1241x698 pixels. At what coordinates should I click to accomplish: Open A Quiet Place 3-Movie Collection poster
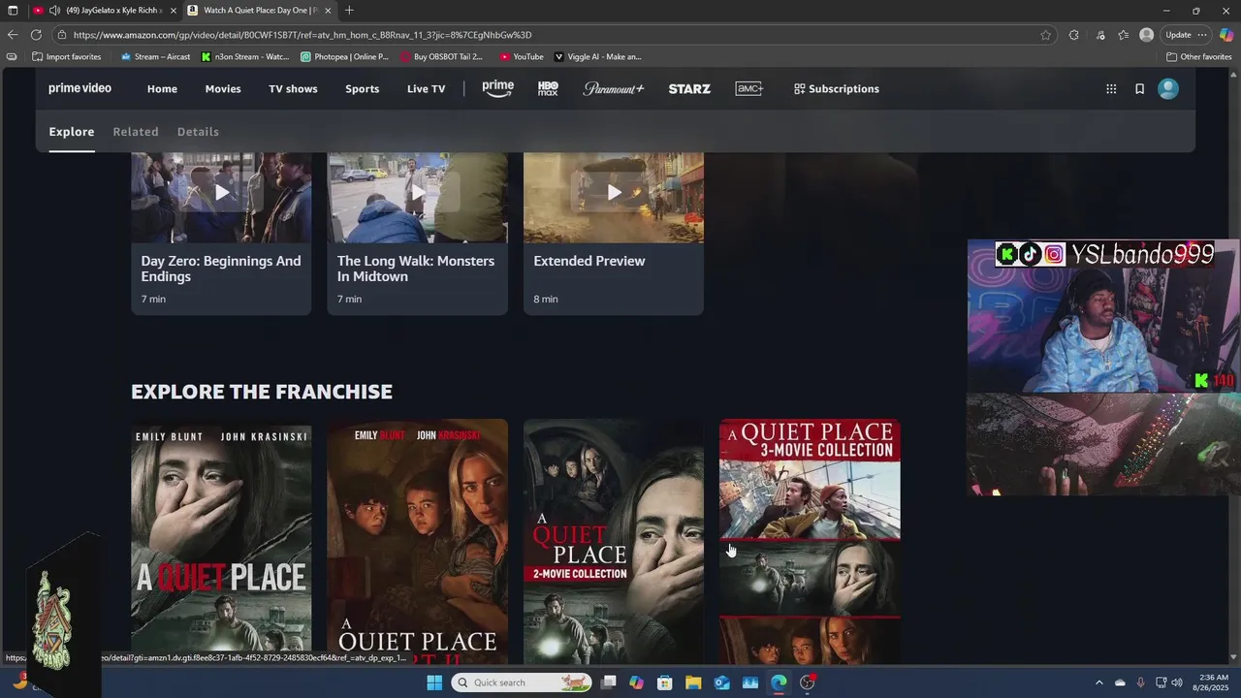pyautogui.click(x=810, y=543)
